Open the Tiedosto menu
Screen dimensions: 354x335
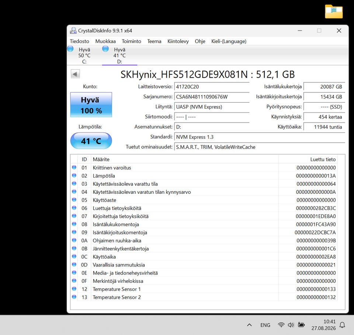(80, 41)
